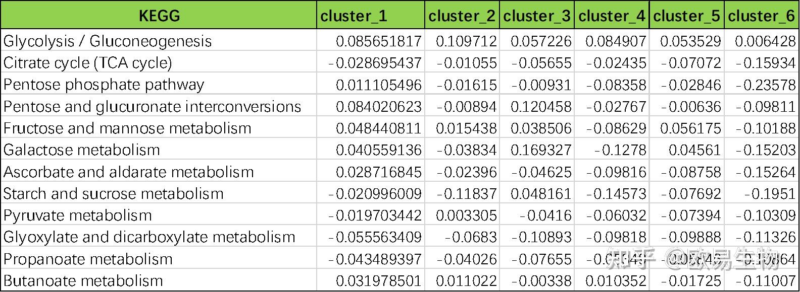Click the KEGG header cell
This screenshot has width=800, height=292.
click(x=159, y=16)
